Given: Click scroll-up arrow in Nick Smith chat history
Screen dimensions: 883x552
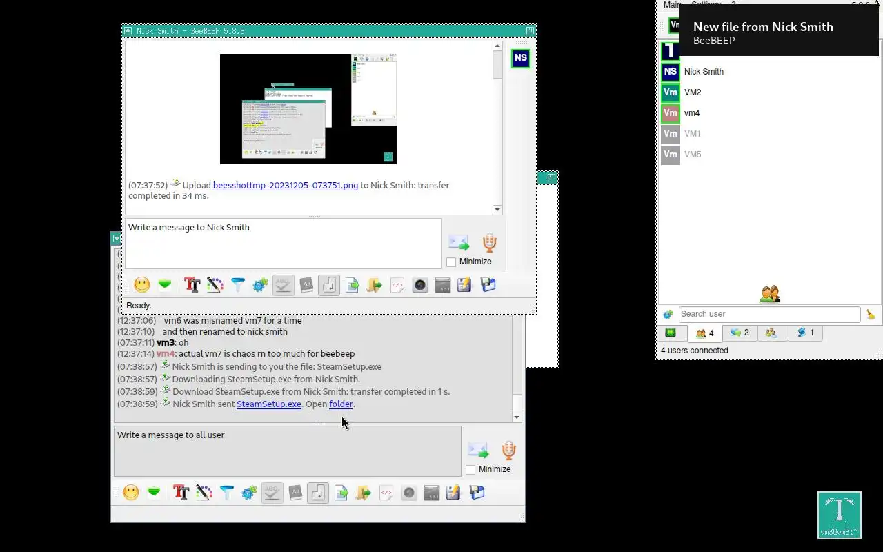Looking at the screenshot, I should click(x=497, y=46).
